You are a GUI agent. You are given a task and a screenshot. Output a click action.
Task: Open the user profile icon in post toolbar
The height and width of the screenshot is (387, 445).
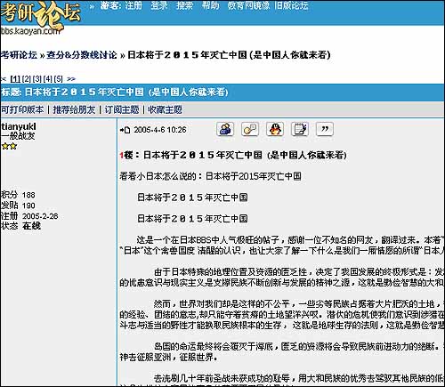click(x=225, y=129)
